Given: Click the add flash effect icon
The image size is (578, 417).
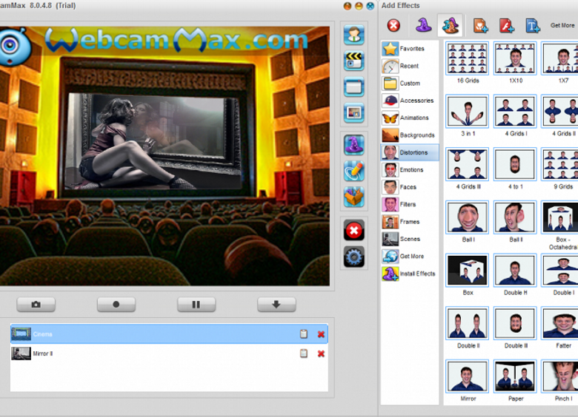Looking at the screenshot, I should click(506, 25).
